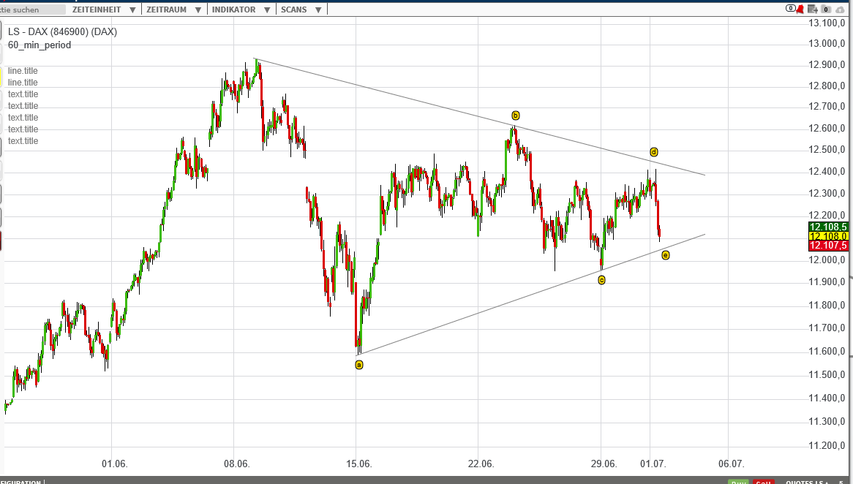Open the cloud upload icon
853x484 pixels.
[840, 10]
